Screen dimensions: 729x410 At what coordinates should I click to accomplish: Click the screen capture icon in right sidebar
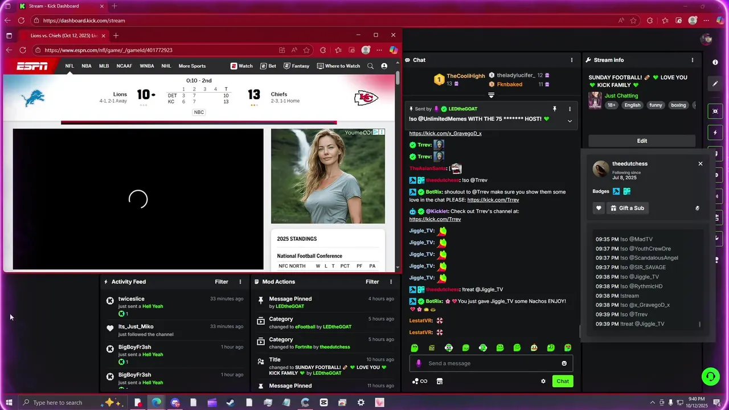[x=715, y=111]
